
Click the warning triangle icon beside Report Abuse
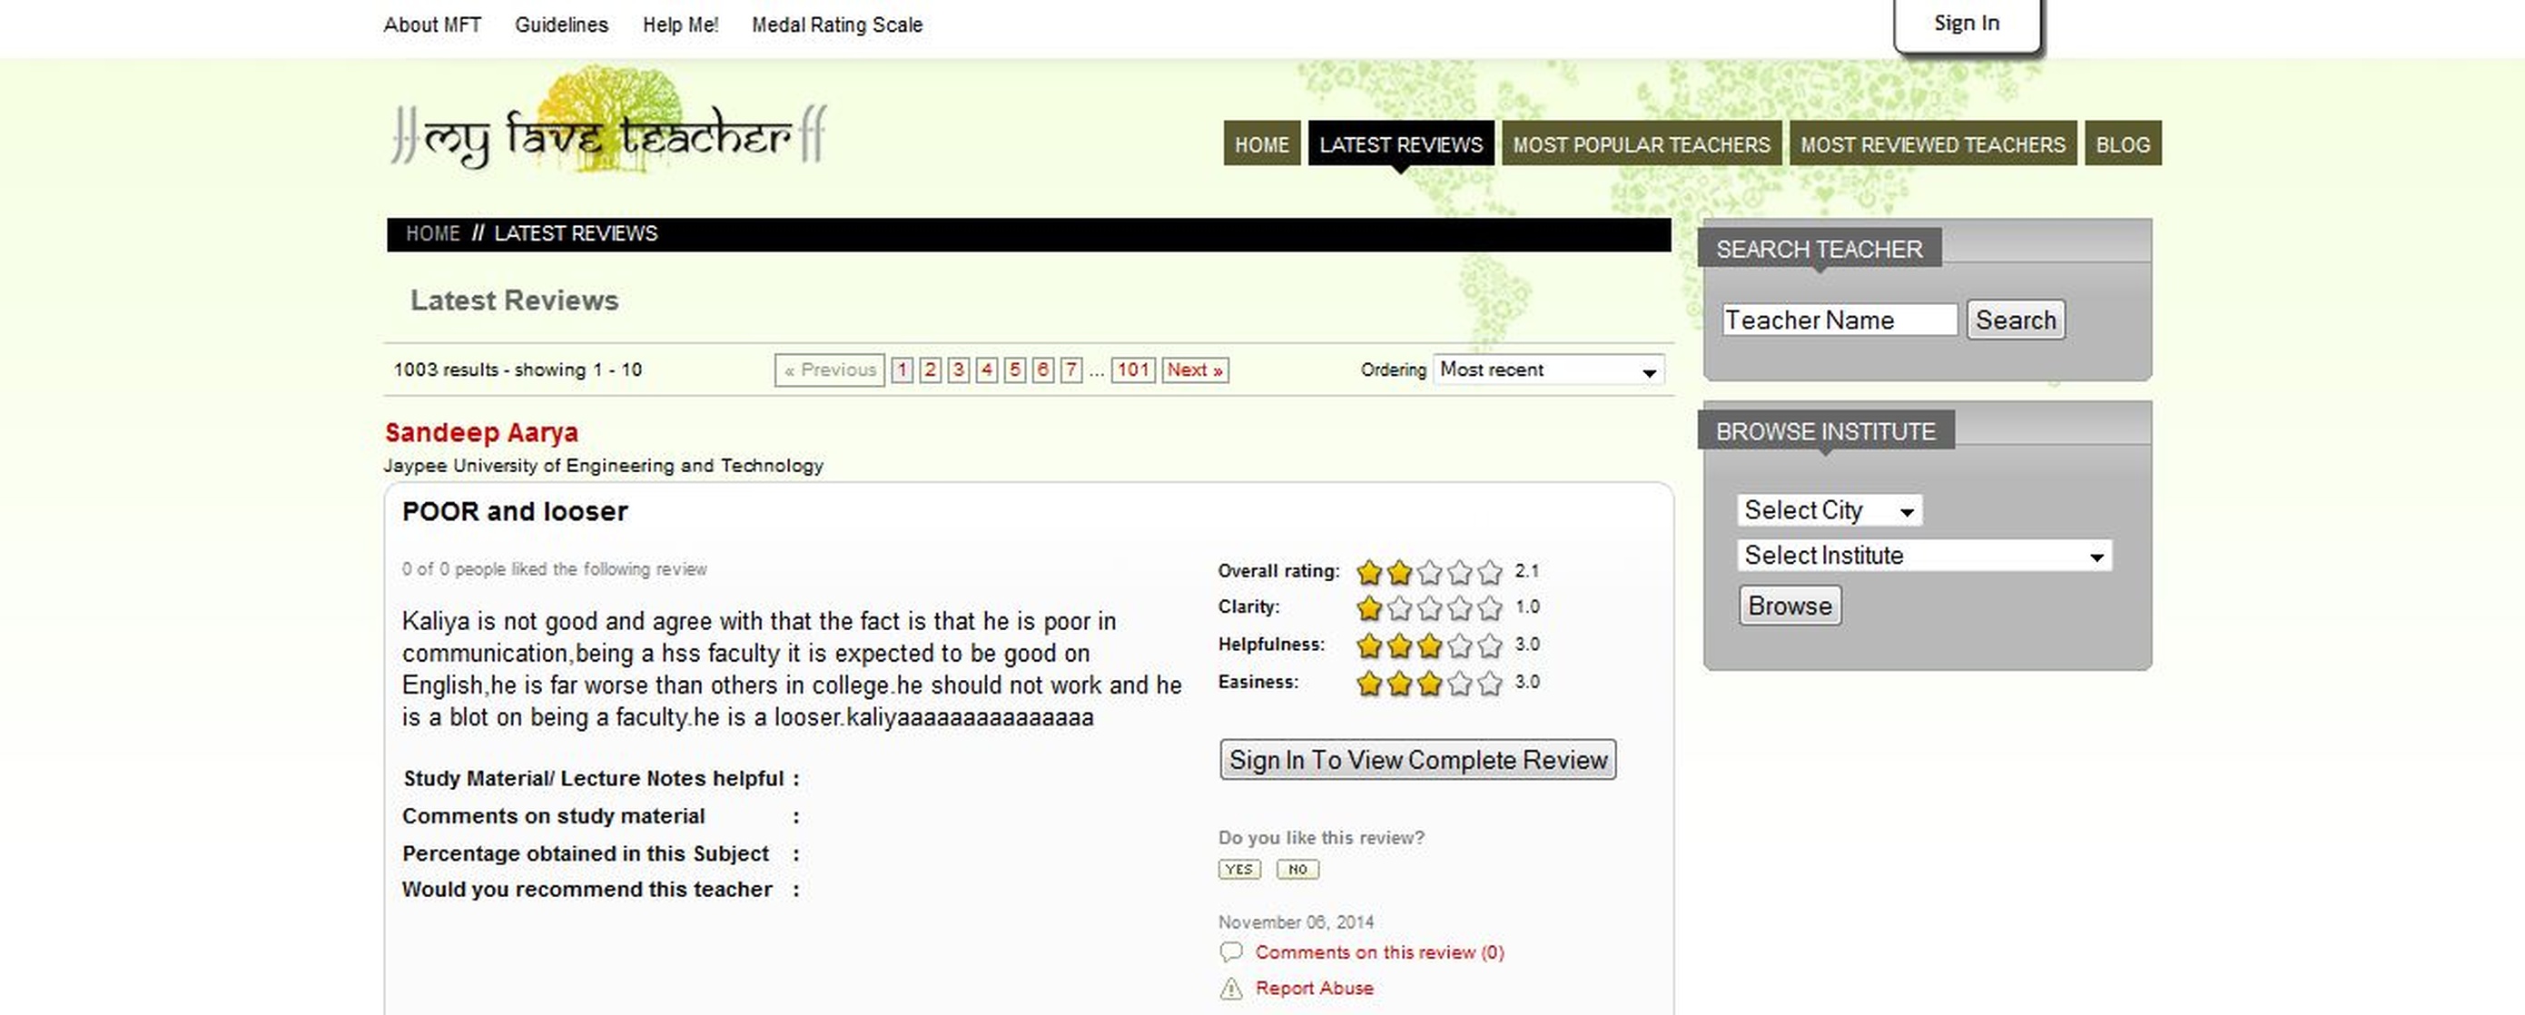coord(1231,988)
